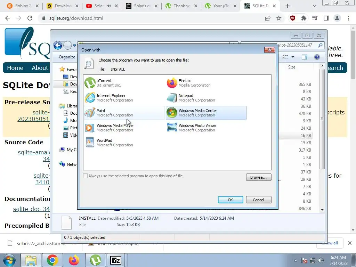Open Explorer help question mark icon

317,57
